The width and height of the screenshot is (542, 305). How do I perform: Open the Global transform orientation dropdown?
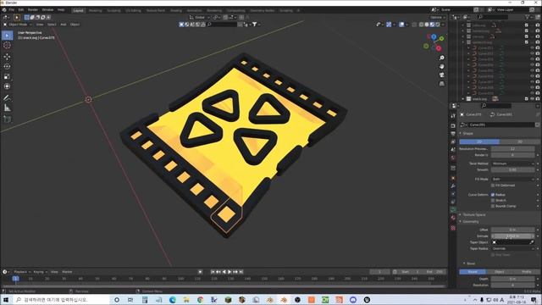[x=200, y=17]
